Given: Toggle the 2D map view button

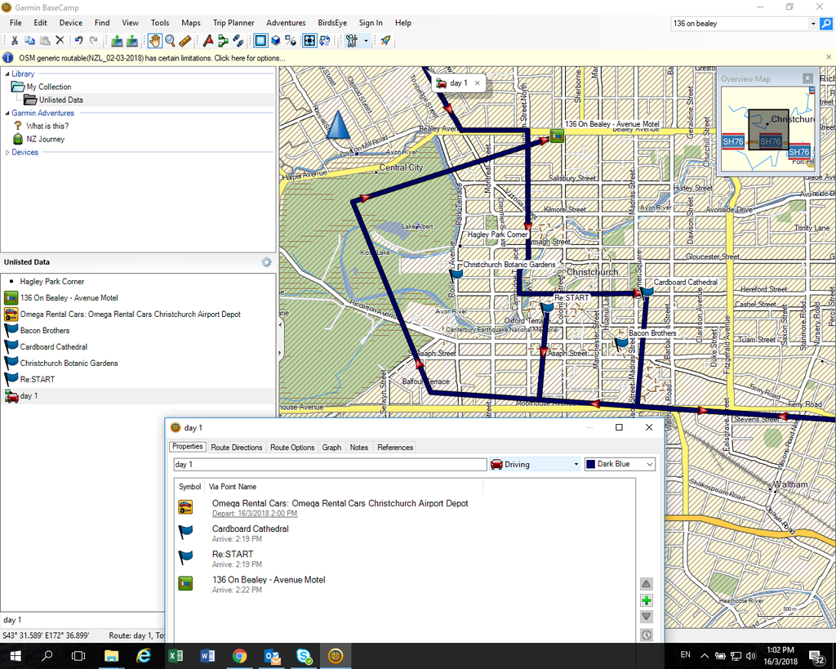Looking at the screenshot, I should pyautogui.click(x=260, y=41).
